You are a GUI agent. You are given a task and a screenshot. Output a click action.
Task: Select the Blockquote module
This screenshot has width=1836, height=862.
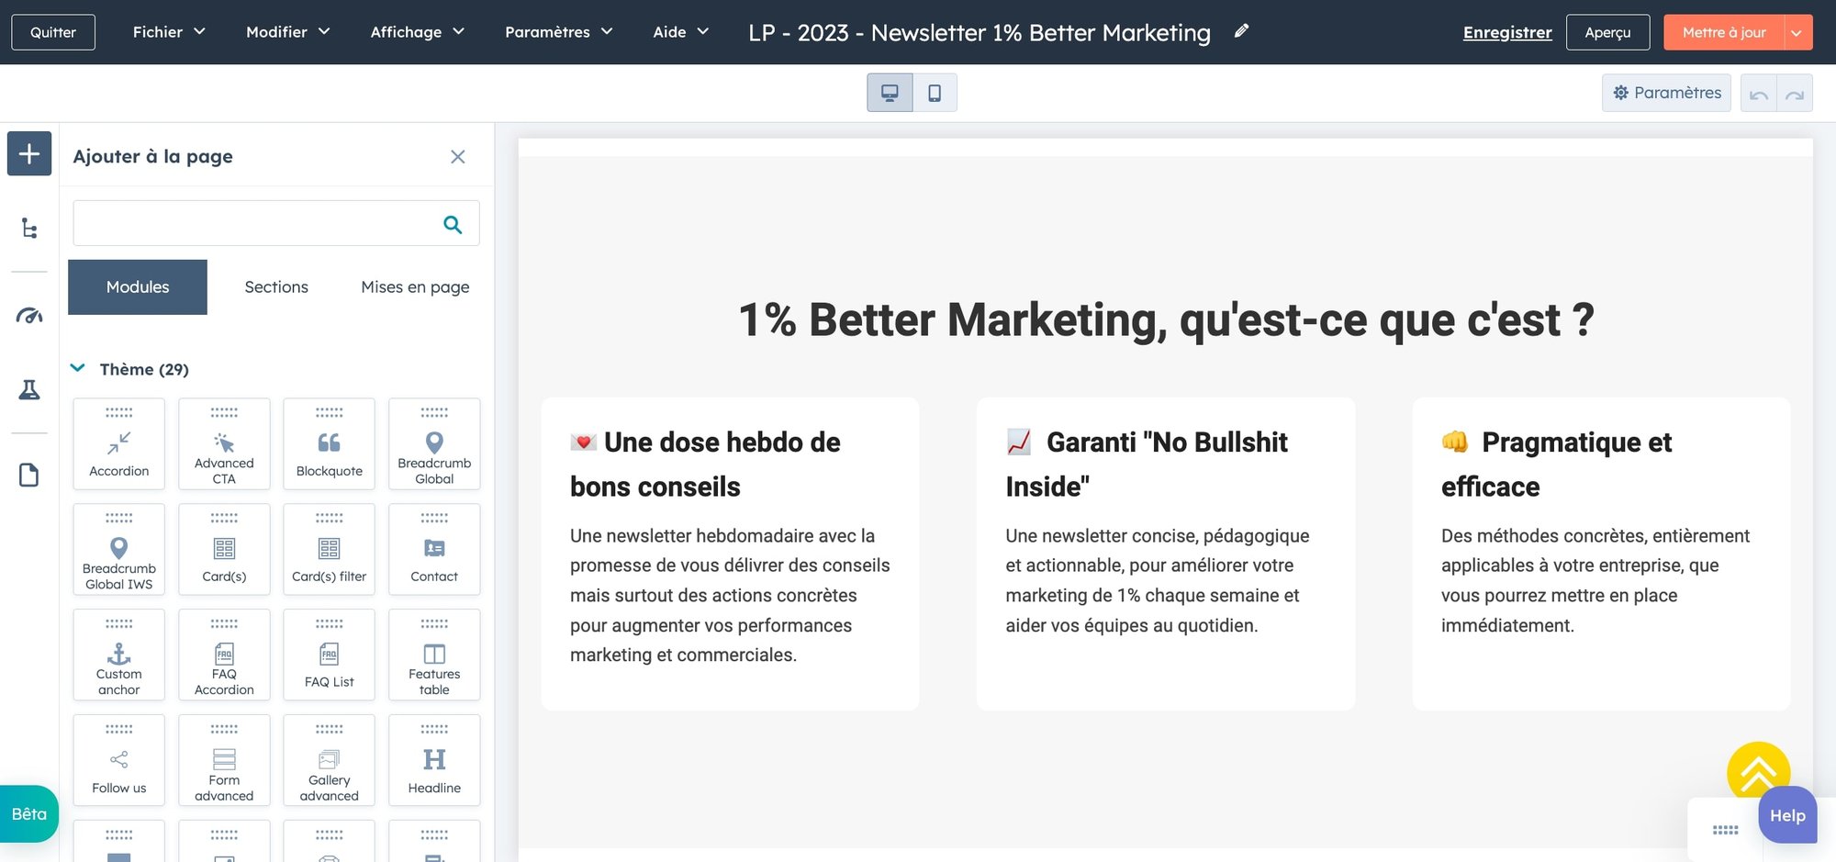coord(330,444)
